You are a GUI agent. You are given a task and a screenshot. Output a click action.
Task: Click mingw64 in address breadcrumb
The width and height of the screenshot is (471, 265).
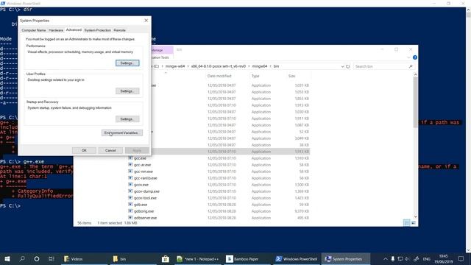coord(260,66)
